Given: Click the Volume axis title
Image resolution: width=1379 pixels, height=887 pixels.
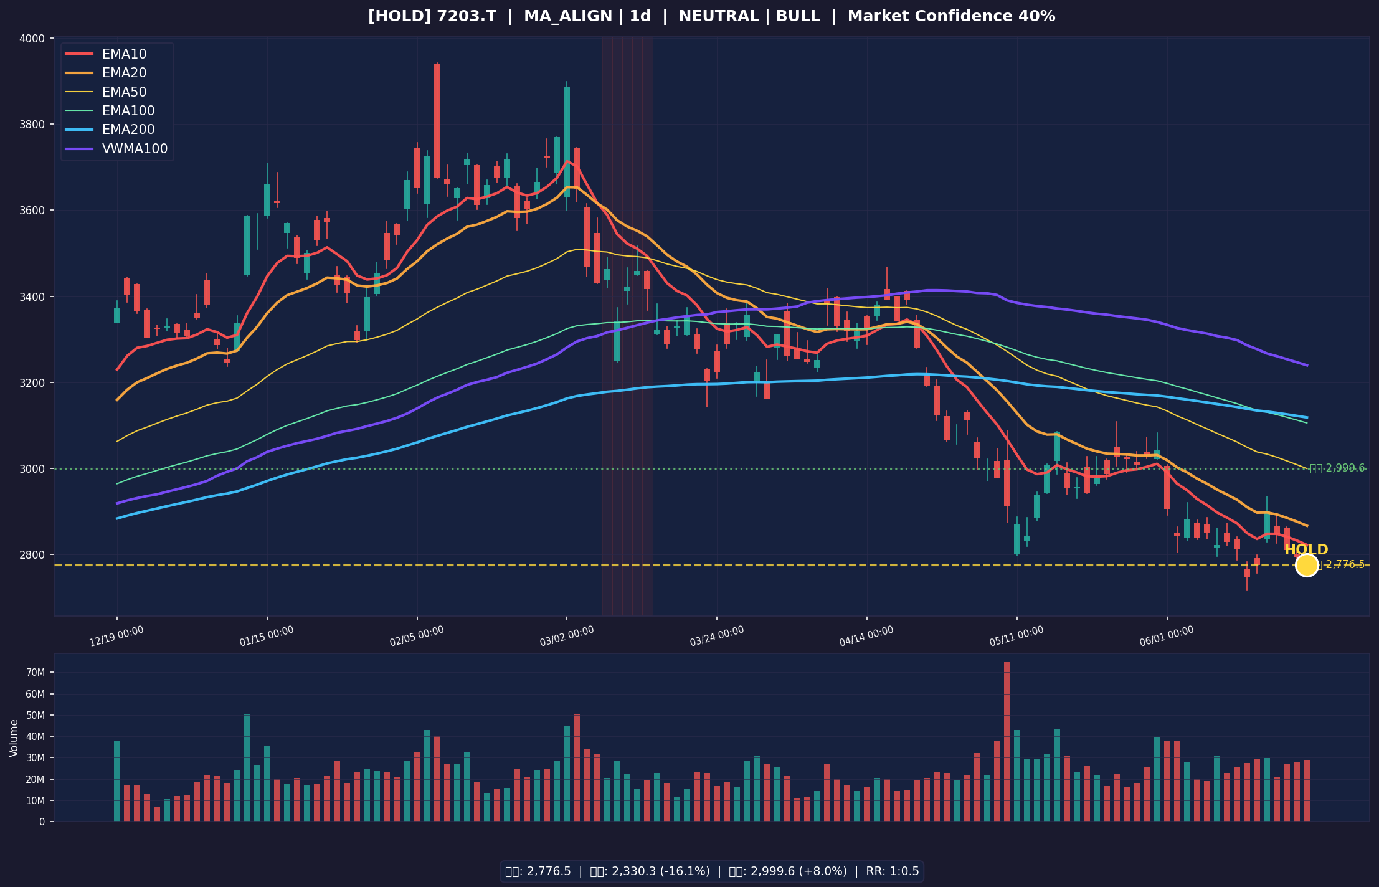Looking at the screenshot, I should [14, 738].
